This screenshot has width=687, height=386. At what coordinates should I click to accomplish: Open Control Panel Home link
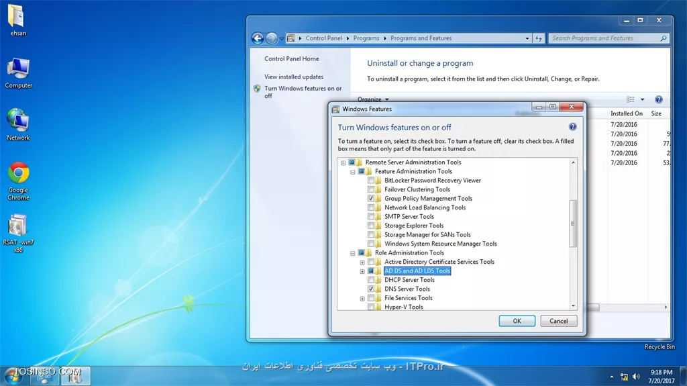click(x=291, y=58)
